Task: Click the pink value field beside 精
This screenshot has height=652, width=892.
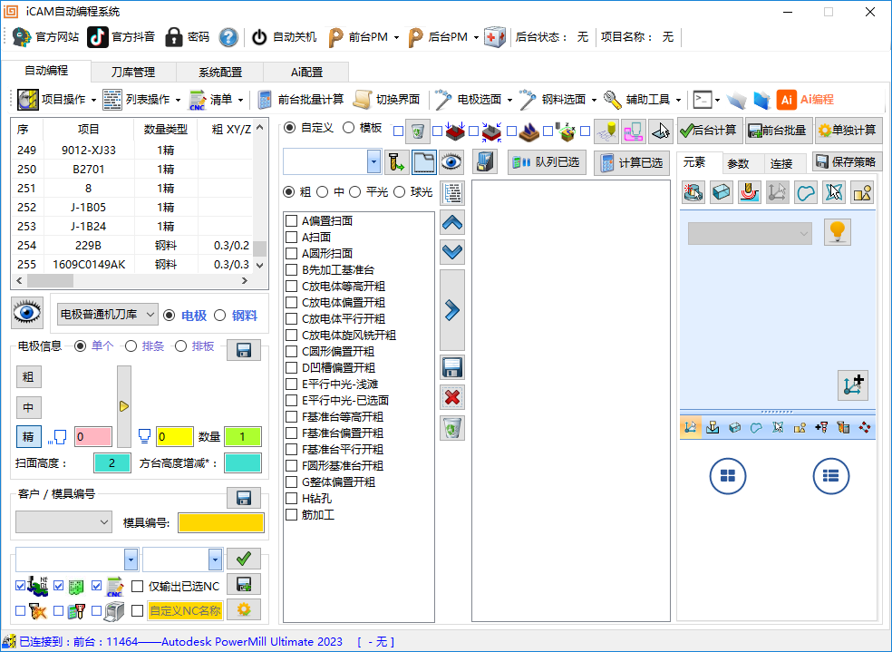Action: (x=92, y=437)
